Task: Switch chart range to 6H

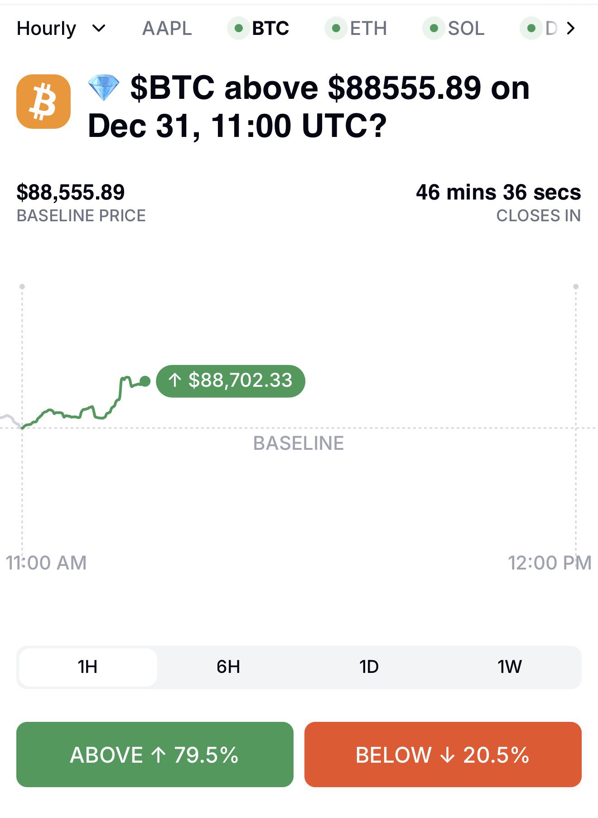Action: tap(228, 667)
